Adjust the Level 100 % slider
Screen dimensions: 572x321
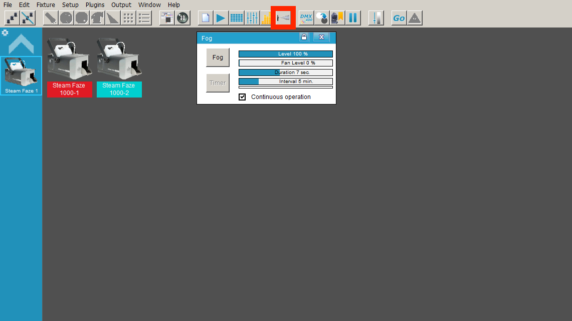(286, 54)
